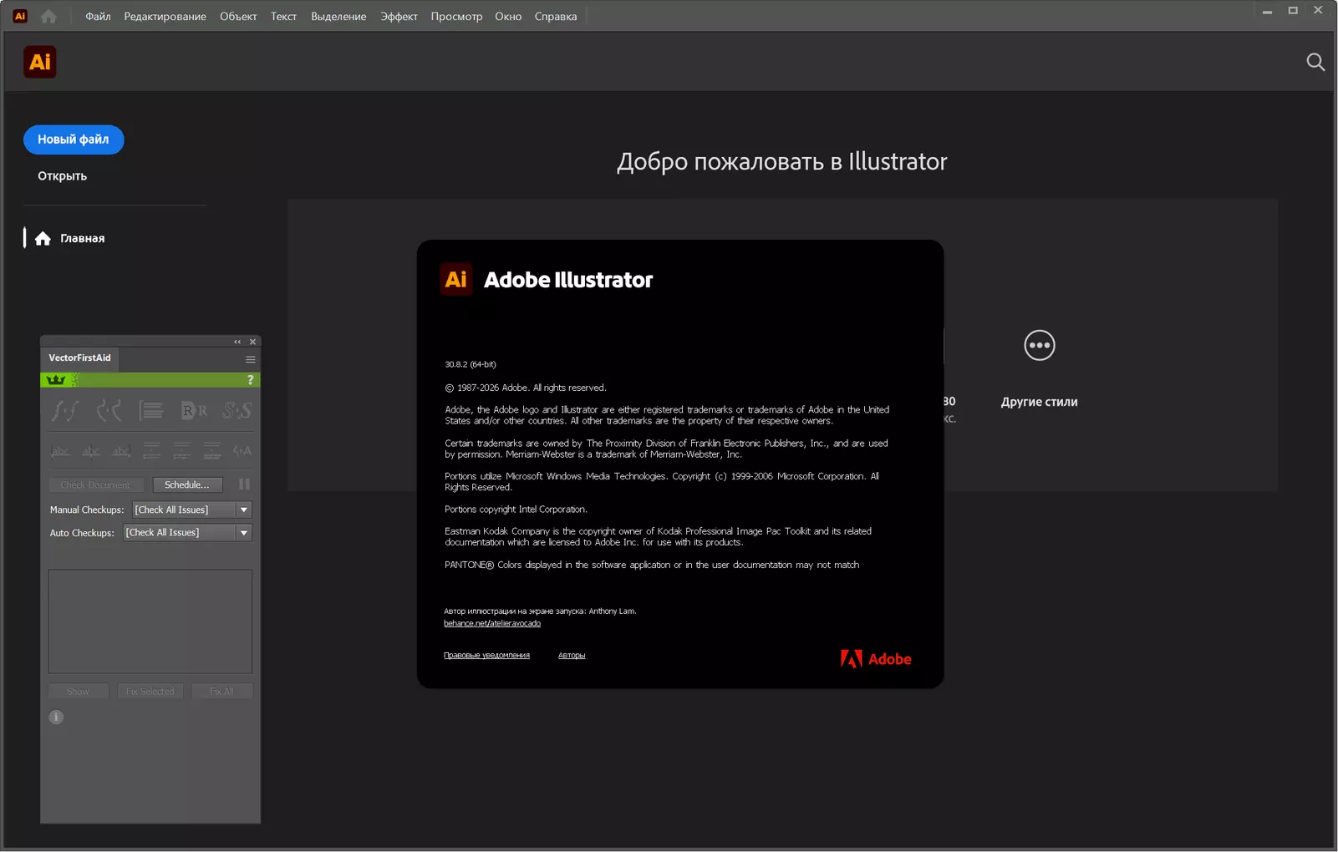Open the Текст menu
Image resolution: width=1338 pixels, height=852 pixels.
tap(283, 16)
